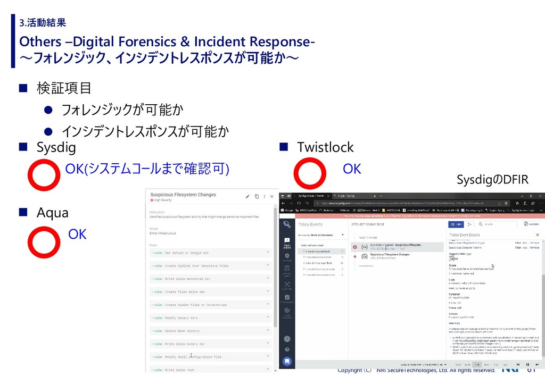Open the 'Browse by Hosts & Containers' dropdown
The height and width of the screenshot is (377, 545).
pyautogui.click(x=321, y=235)
